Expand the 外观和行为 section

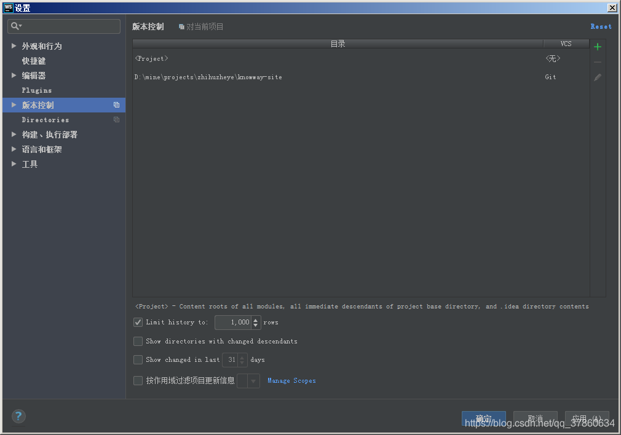[14, 46]
